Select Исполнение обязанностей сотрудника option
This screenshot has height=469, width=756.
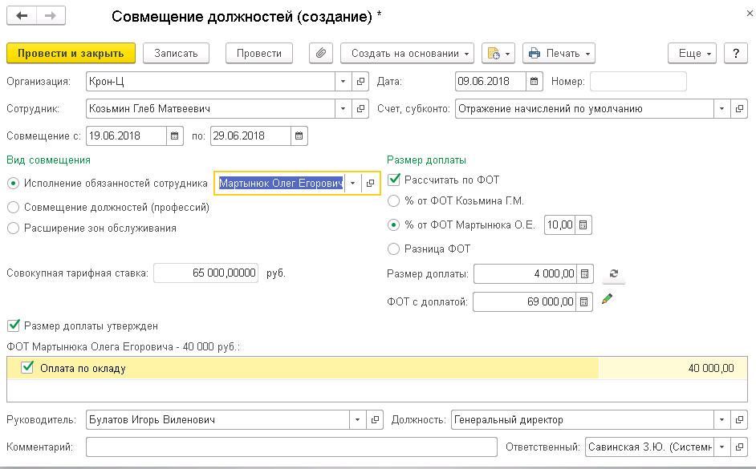(x=14, y=184)
